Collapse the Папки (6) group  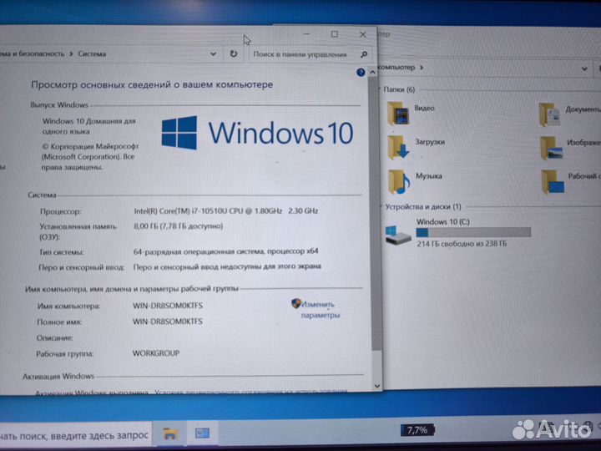point(380,89)
